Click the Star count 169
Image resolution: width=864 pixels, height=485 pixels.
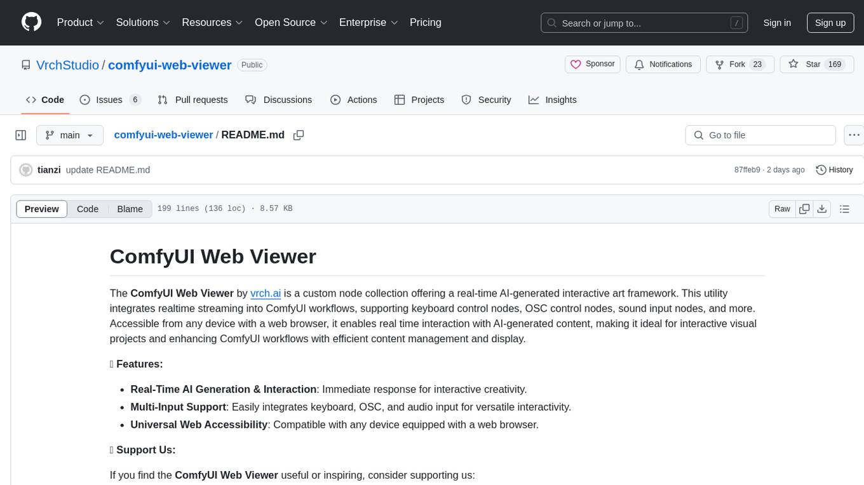834,64
